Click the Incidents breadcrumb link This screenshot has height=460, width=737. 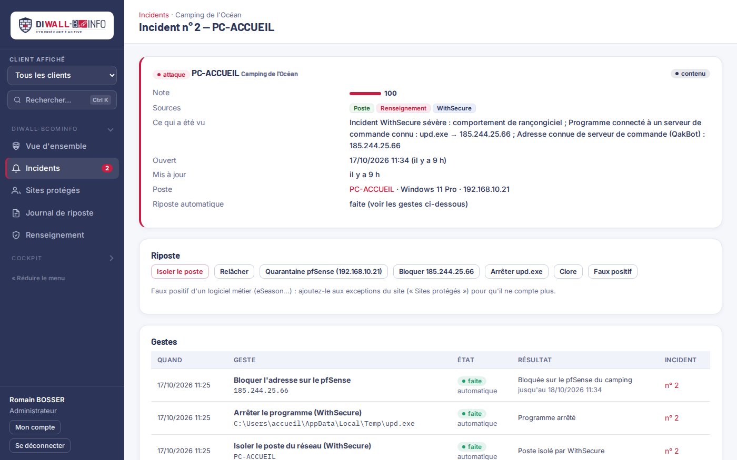[154, 15]
